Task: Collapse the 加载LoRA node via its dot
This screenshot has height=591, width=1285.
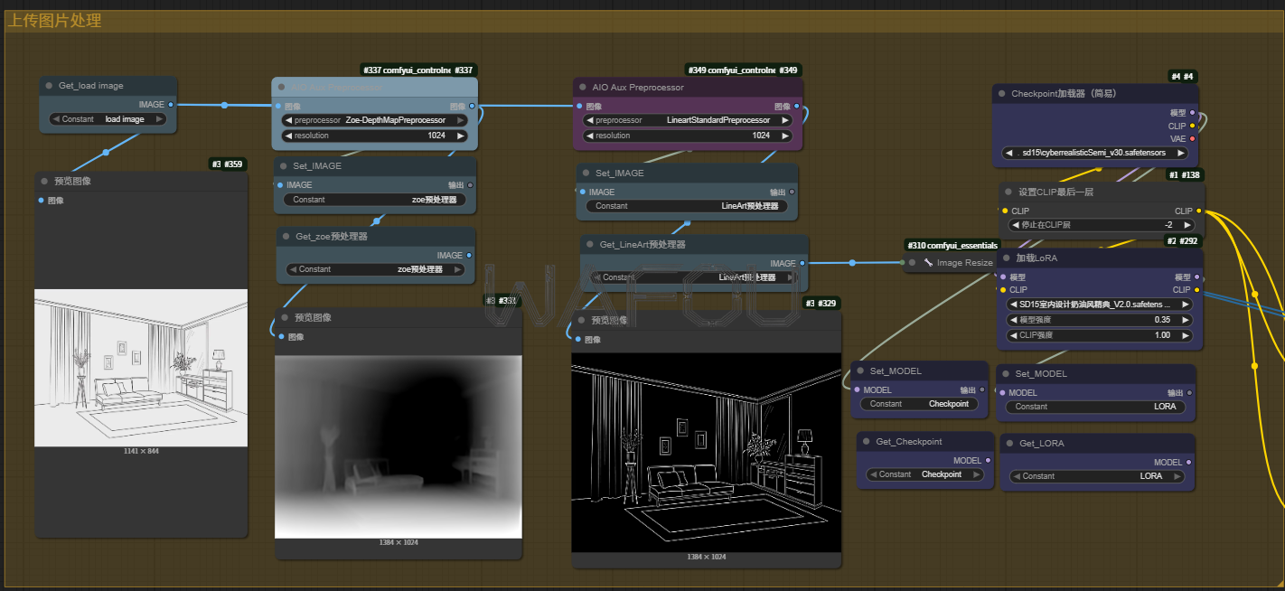Action: tap(1005, 258)
